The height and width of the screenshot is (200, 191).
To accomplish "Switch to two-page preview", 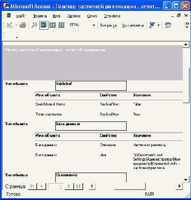I will (53, 25).
